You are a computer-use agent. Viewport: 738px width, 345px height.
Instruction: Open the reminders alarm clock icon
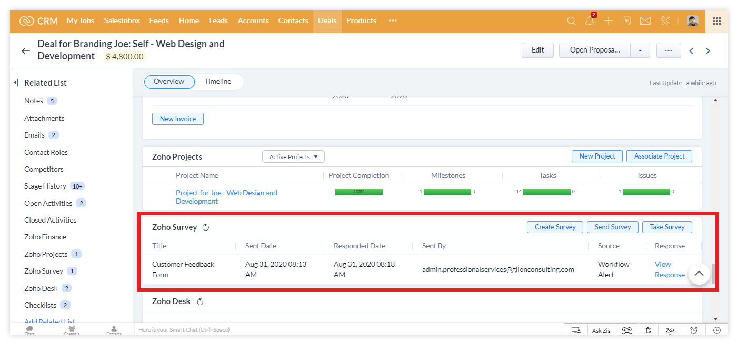click(x=694, y=330)
